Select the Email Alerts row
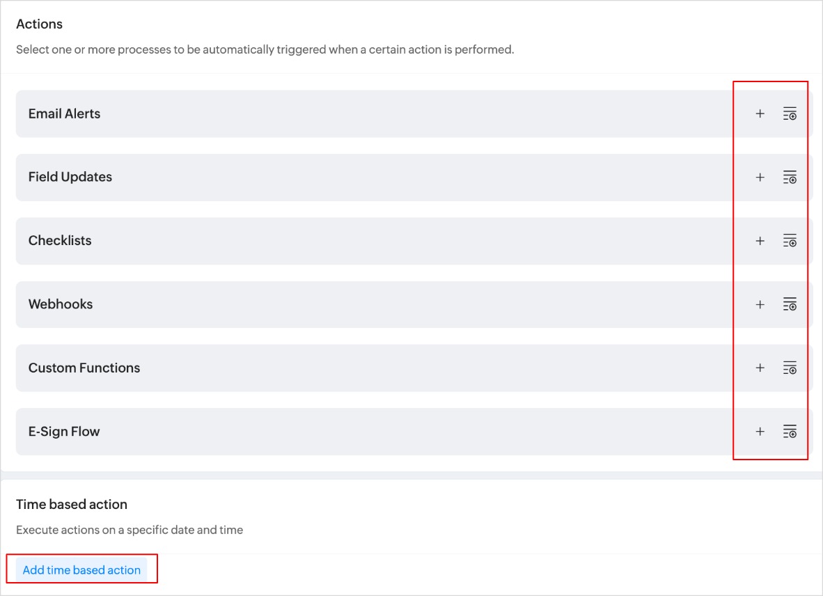 [x=64, y=113]
